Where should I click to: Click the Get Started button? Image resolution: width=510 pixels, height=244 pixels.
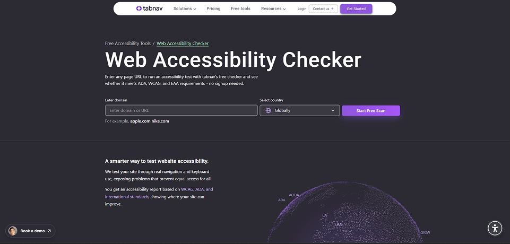click(356, 9)
